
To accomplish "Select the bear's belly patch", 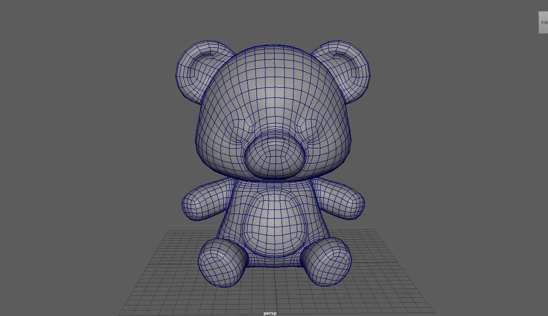I will pyautogui.click(x=274, y=224).
